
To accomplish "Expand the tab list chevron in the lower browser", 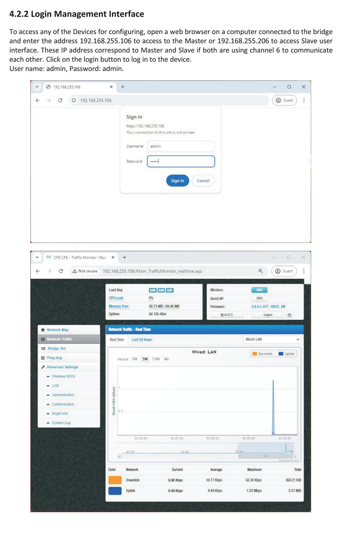I will click(x=37, y=257).
